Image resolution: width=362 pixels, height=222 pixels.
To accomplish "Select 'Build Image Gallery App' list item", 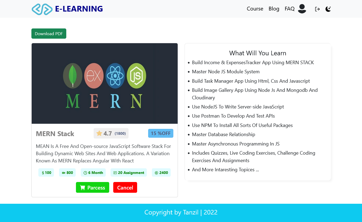I will click(x=255, y=94).
